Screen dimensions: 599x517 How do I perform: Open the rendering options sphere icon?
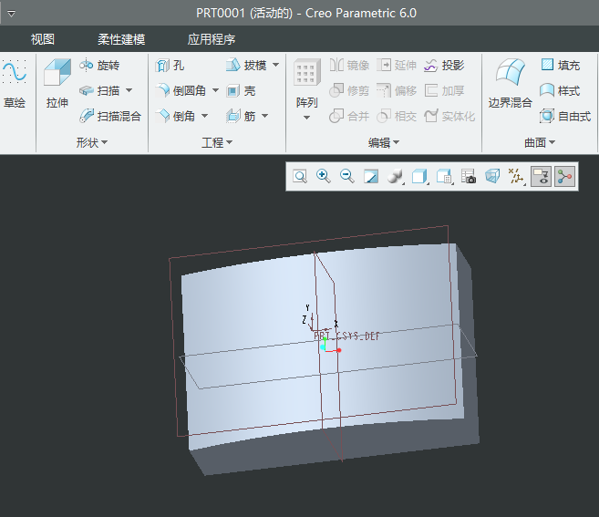click(x=395, y=177)
